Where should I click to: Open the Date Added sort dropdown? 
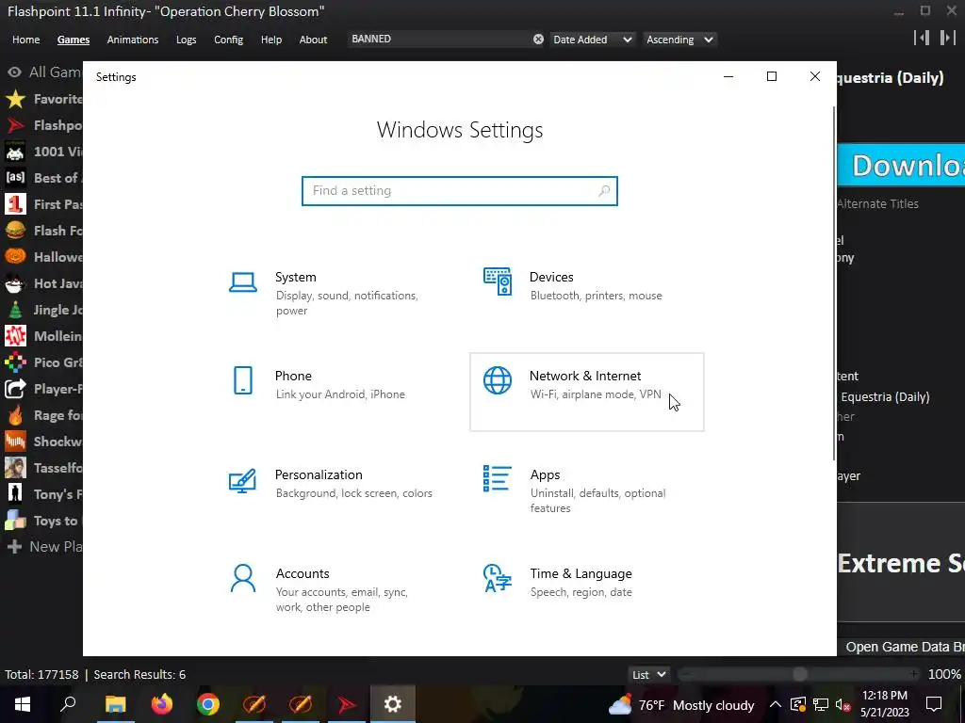click(592, 40)
